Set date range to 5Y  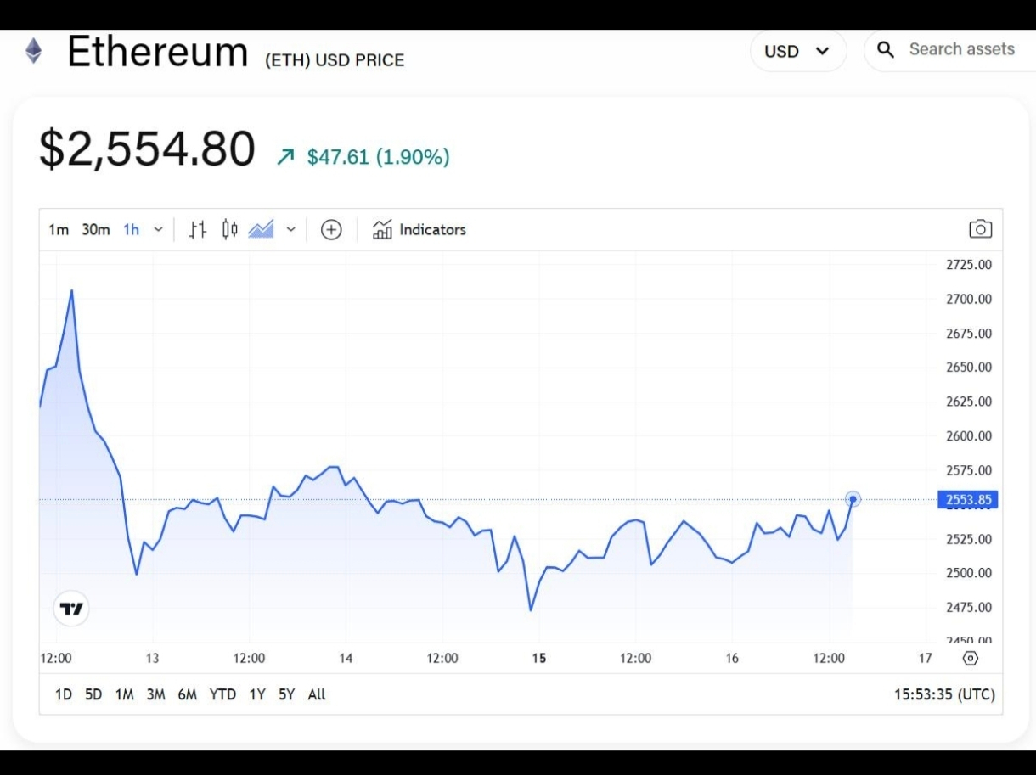287,694
